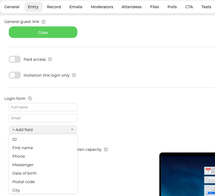The height and width of the screenshot is (196, 215).
Task: Pick Date of birth field option
Action: click(43, 173)
